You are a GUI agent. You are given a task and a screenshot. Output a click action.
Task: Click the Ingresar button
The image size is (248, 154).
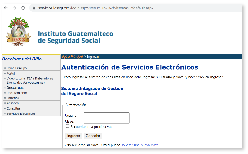pos(74,136)
